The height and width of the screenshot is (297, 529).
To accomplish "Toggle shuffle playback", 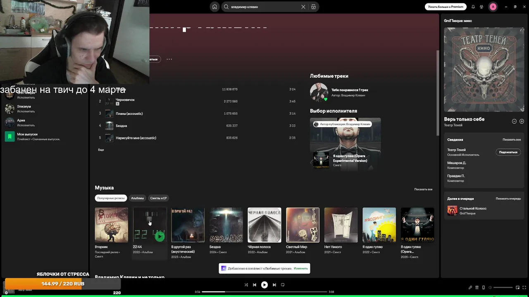I will coord(246,285).
